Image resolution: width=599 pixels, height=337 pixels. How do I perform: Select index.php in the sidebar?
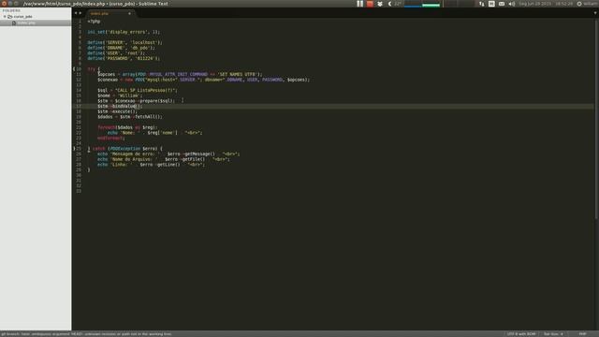26,22
